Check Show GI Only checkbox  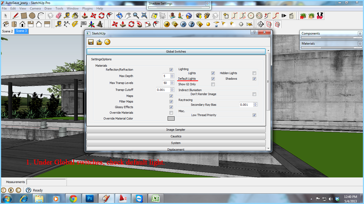pos(213,84)
